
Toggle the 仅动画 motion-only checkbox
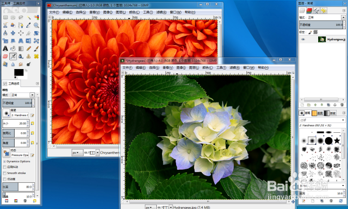(5, 179)
